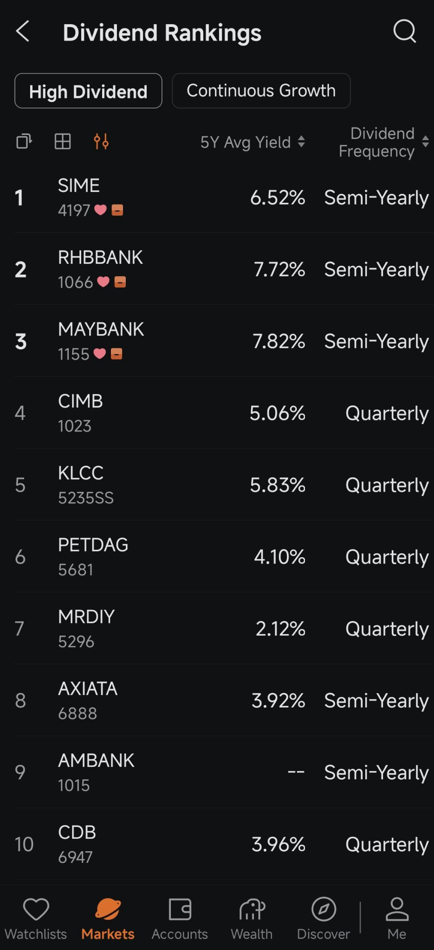Sort by 5Y Avg Yield column
The image size is (434, 950).
[x=253, y=142]
